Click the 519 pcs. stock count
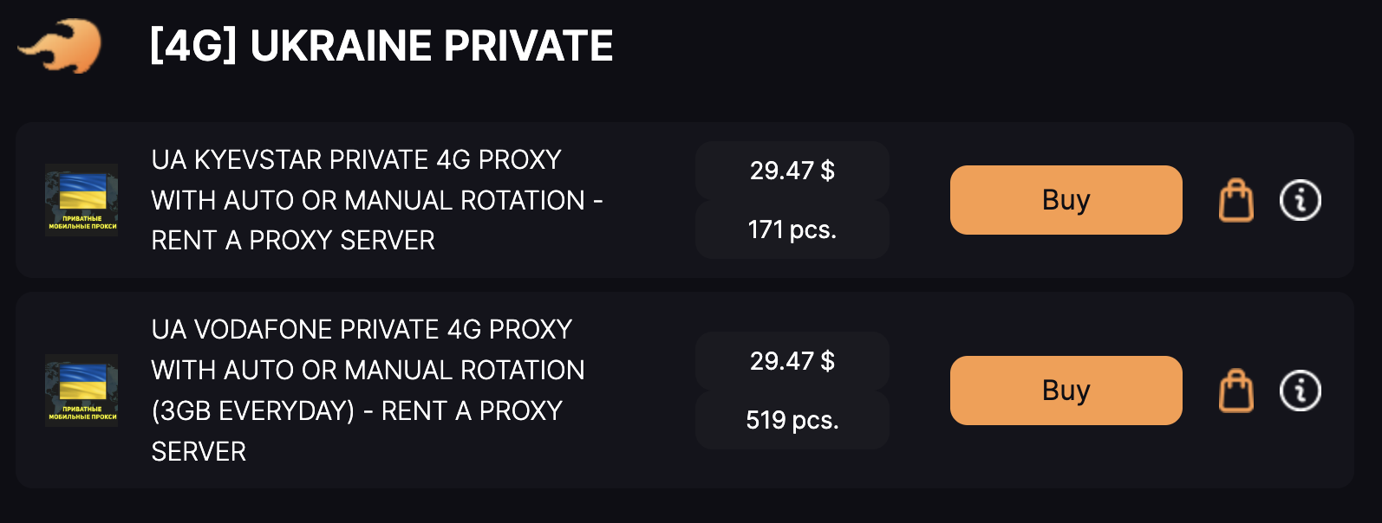1382x523 pixels. coord(792,420)
